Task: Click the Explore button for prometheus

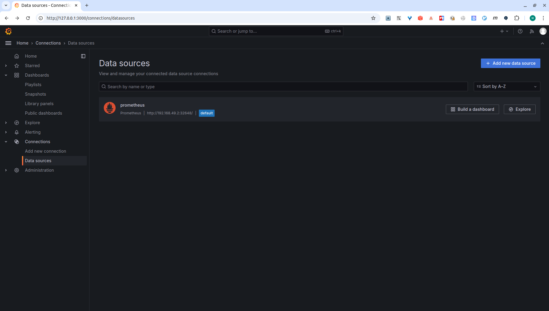Action: point(520,109)
